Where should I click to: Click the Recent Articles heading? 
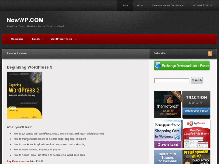(17, 54)
